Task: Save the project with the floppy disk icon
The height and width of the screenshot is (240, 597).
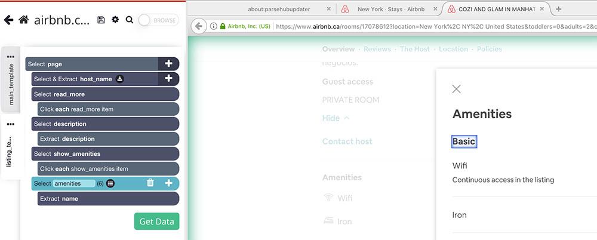Action: (101, 20)
